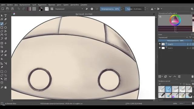Image resolution: width=194 pixels, height=109 pixels.
Task: Reload original brush preset
Action: 97,9
